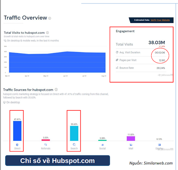The image size is (178, 170).
Task: Click the 38.24% bounce rate value
Action: coord(161,68)
